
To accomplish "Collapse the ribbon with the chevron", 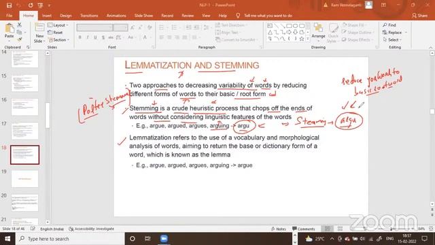I will (431, 48).
